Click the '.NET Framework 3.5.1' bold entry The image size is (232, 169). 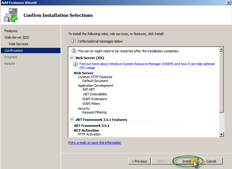click(x=92, y=126)
